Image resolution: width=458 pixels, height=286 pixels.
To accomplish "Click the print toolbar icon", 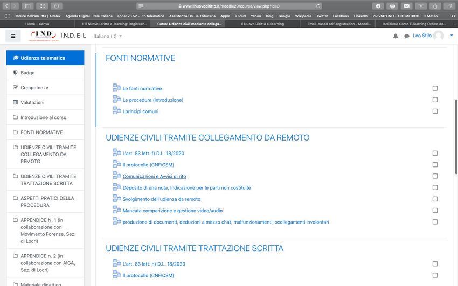I will [x=392, y=6].
